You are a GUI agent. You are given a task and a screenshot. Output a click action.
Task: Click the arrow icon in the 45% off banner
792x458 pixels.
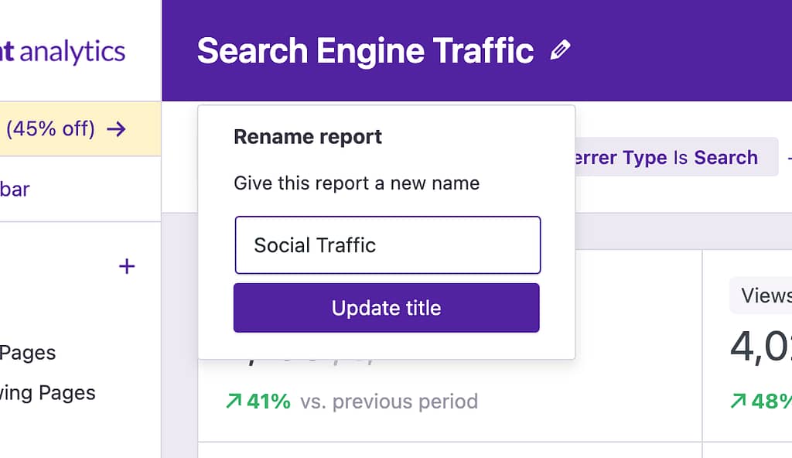click(x=116, y=128)
